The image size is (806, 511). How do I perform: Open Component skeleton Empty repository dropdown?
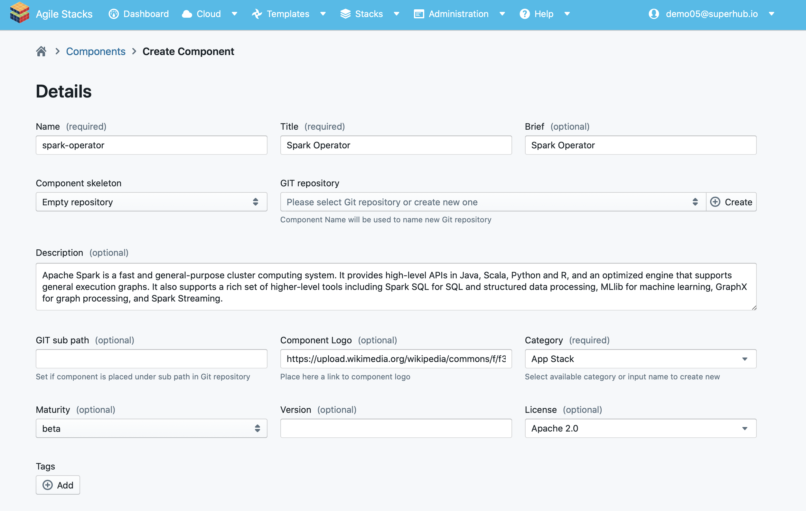151,202
